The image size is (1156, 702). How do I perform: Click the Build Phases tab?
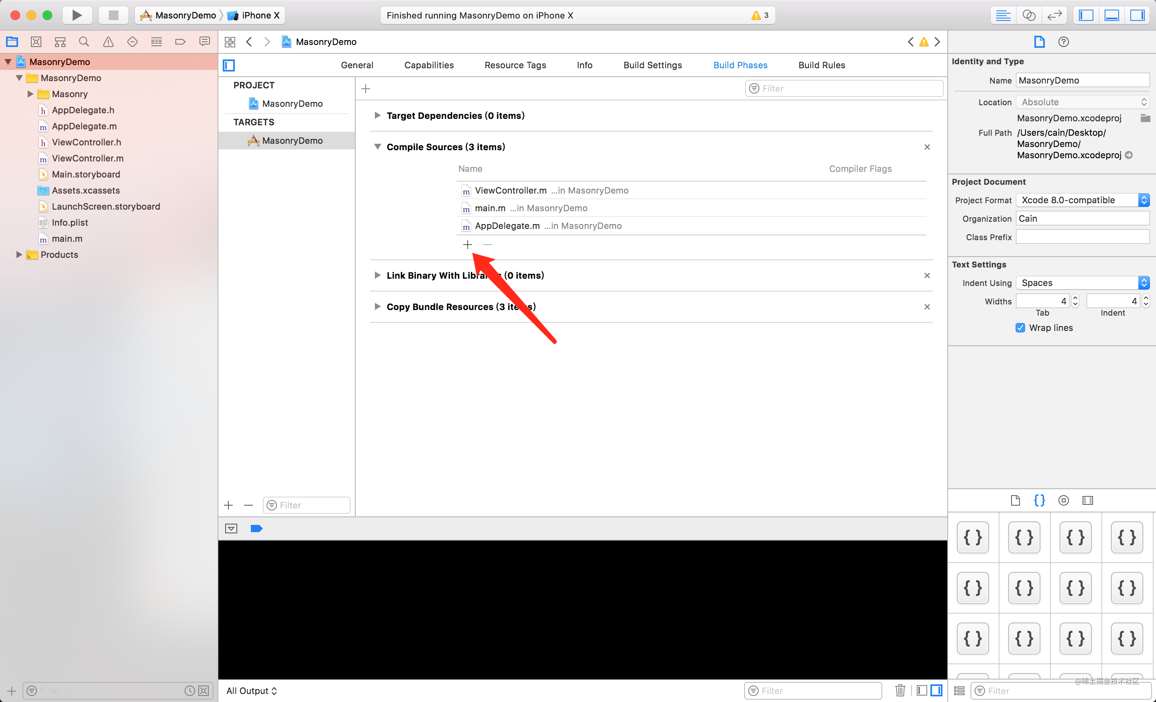pyautogui.click(x=740, y=64)
